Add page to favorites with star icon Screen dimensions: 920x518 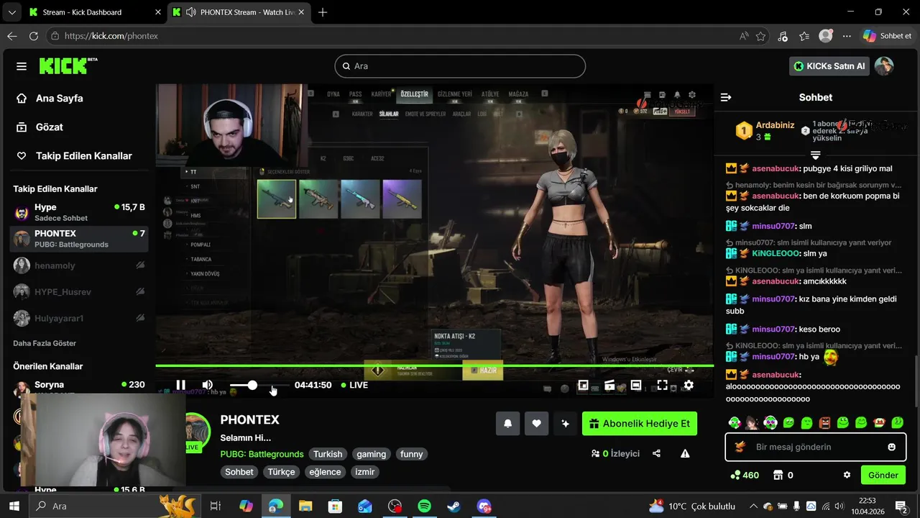click(760, 36)
